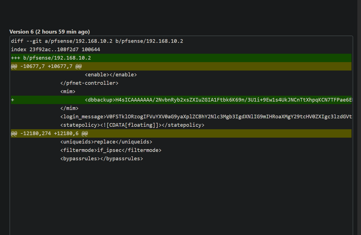Click the green +++ b/pfsense file line
The image size is (361, 235).
(x=51, y=58)
